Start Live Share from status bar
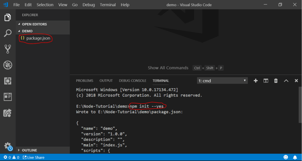 pos(34,157)
